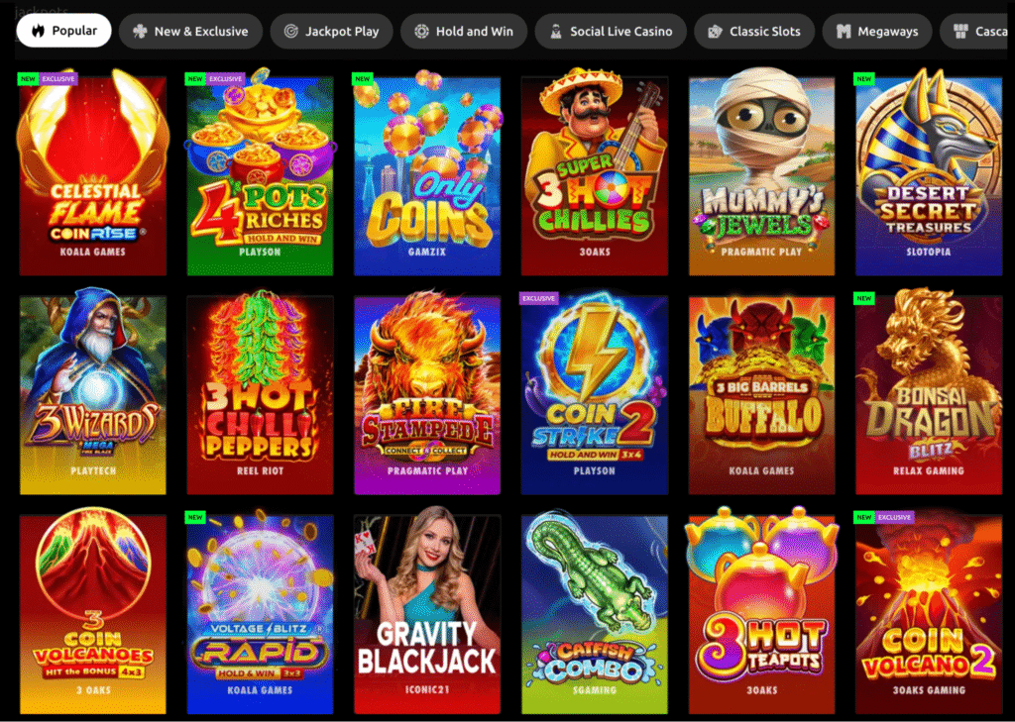Open the Jackpot Play category
The image size is (1015, 722).
click(331, 31)
